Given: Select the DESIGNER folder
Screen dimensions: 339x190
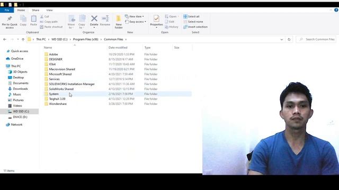Looking at the screenshot, I should (56, 59).
